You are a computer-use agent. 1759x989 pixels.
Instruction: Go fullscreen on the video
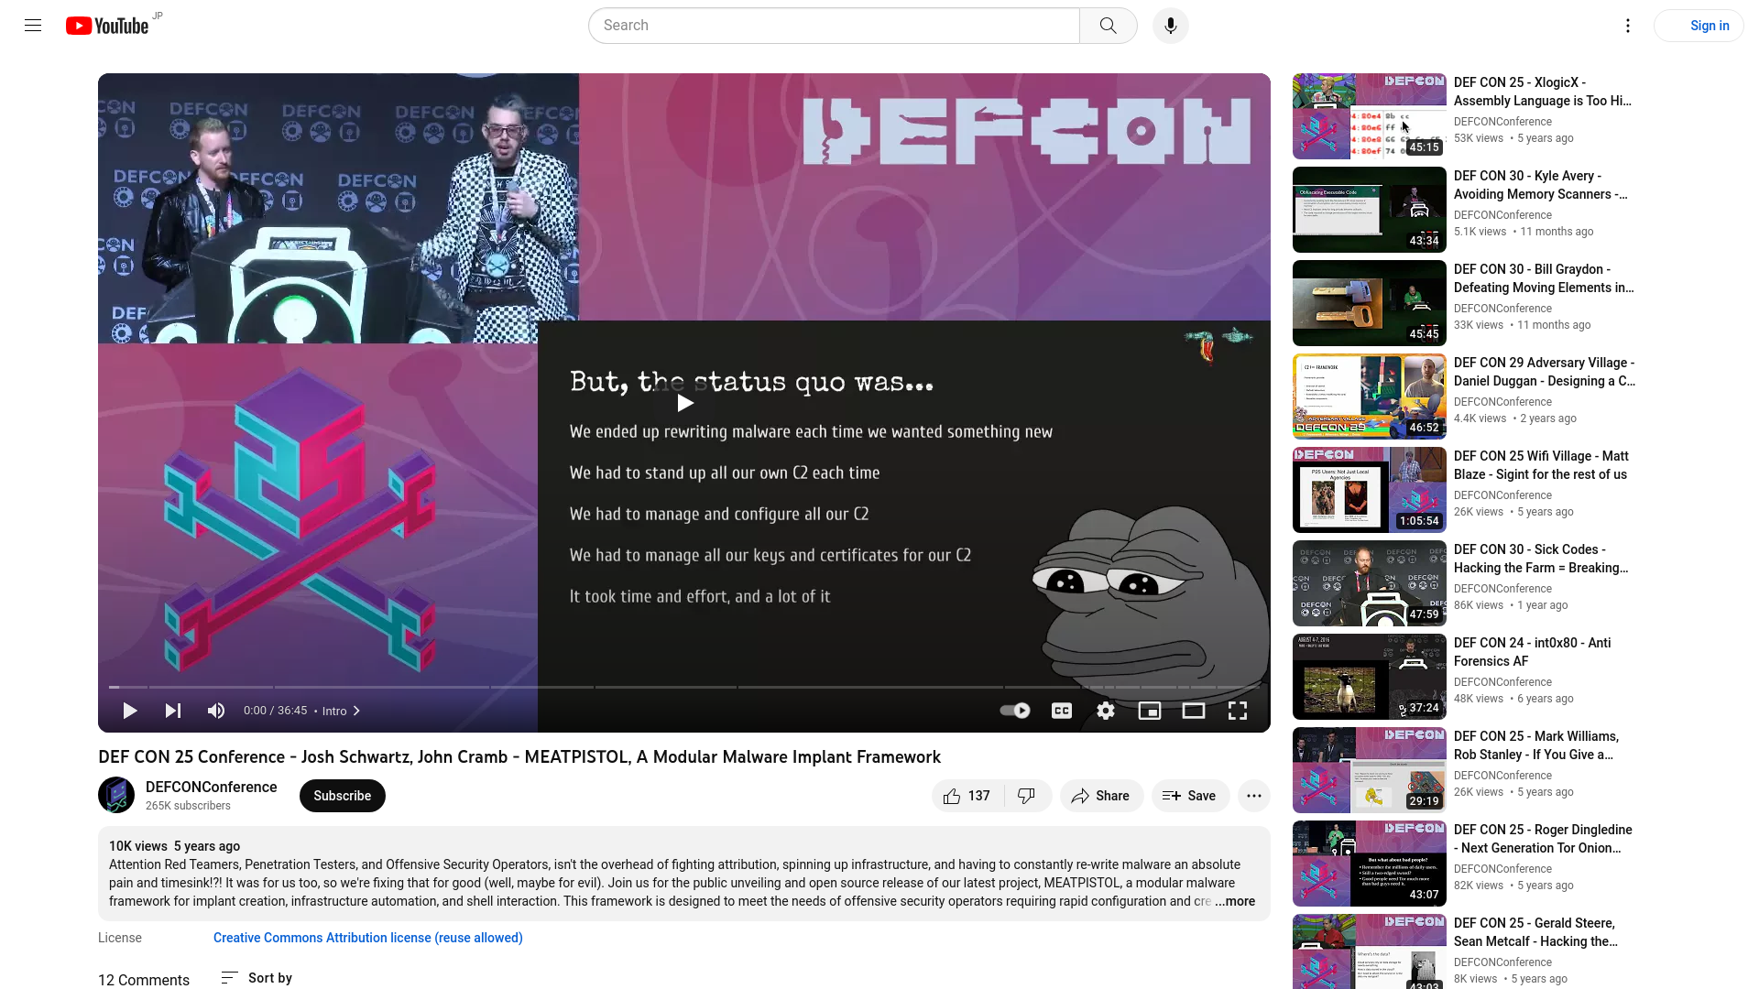tap(1238, 711)
